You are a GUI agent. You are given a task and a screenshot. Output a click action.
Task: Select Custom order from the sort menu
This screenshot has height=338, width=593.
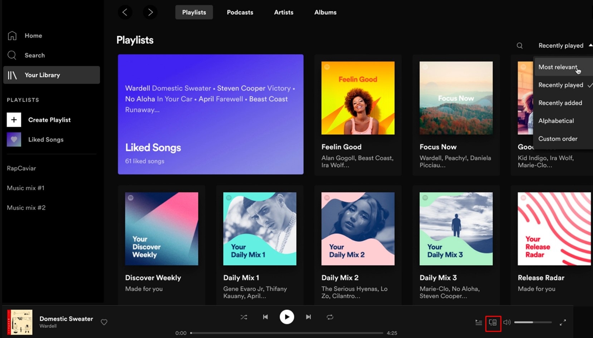[558, 139]
